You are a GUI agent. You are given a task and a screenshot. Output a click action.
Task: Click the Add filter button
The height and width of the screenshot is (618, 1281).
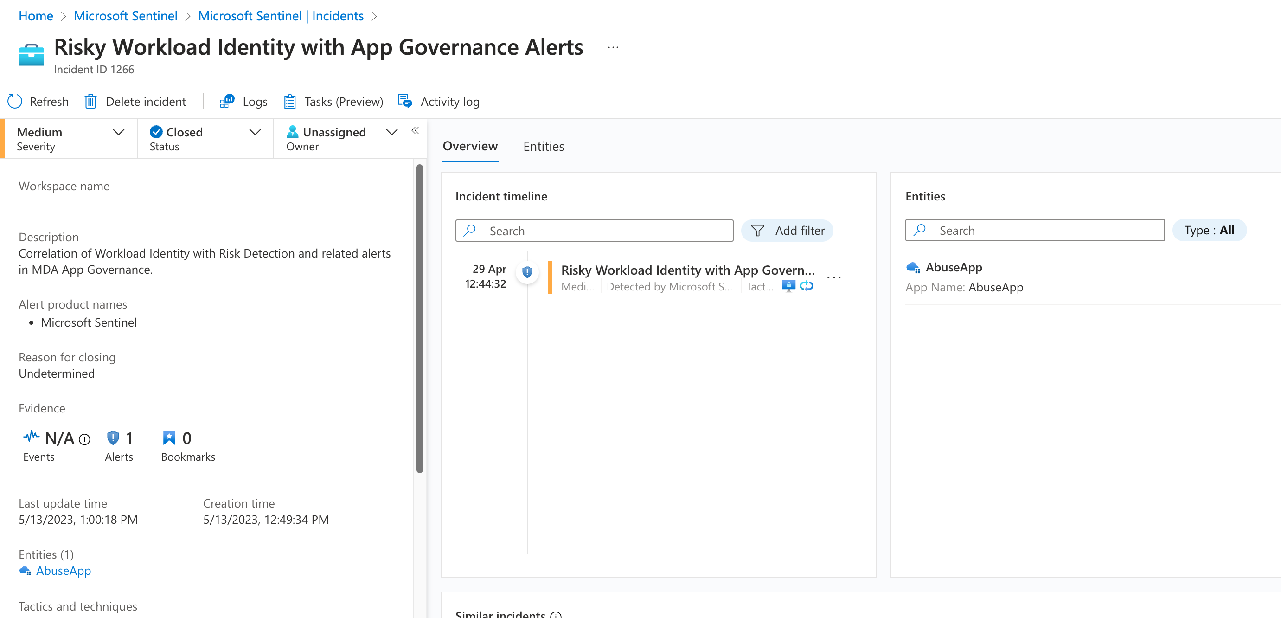(x=787, y=231)
